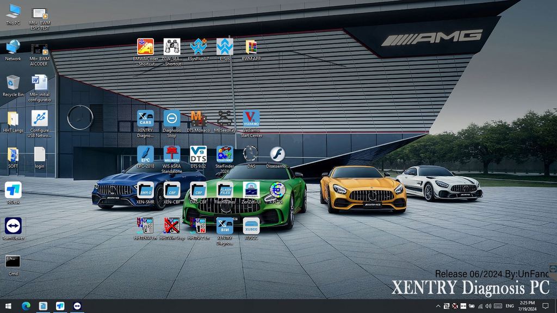Open the XUSCC application icon
Screen dimensions: 557x313
(251, 226)
